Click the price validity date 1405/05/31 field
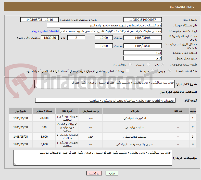201x180 pixels. [x=142, y=46]
